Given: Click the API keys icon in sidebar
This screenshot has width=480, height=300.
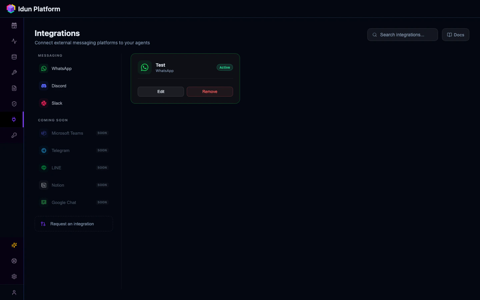Looking at the screenshot, I should pos(14,135).
